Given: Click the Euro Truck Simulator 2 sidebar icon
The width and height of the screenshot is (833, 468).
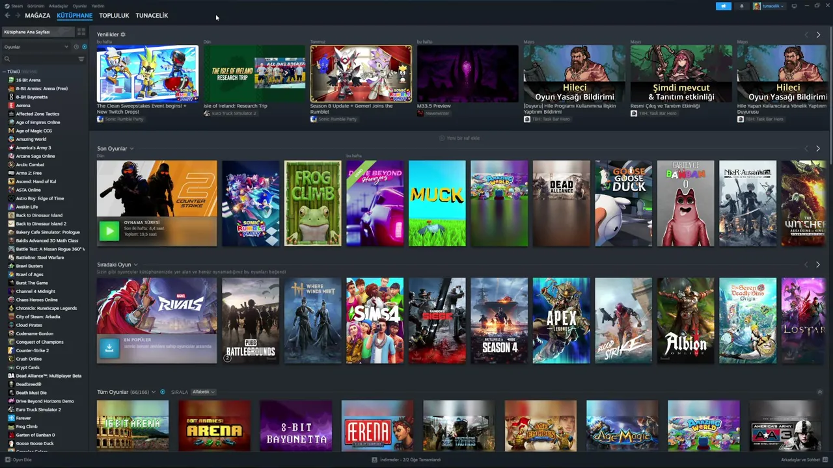Looking at the screenshot, I should coord(11,409).
